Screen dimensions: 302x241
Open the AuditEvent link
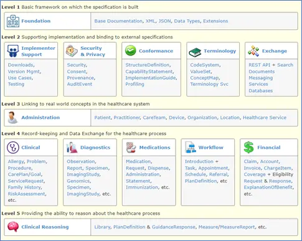coord(80,84)
